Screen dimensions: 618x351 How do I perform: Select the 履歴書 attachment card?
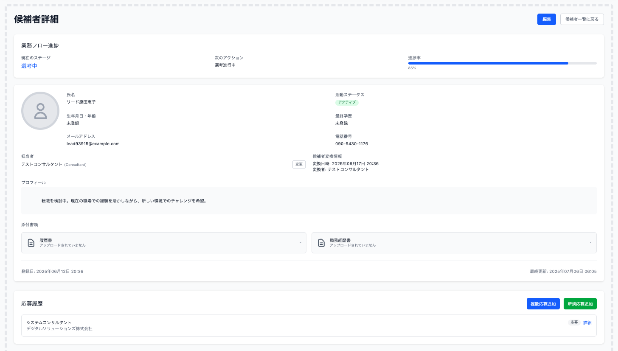point(163,243)
